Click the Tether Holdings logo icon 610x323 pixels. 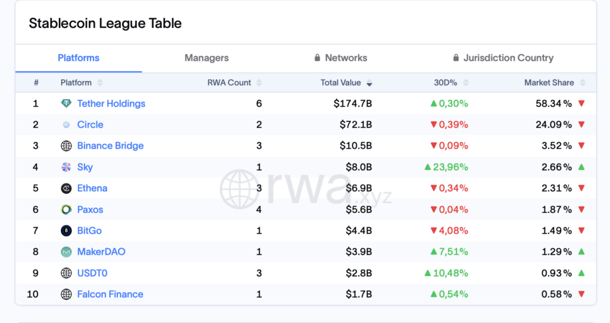click(66, 104)
